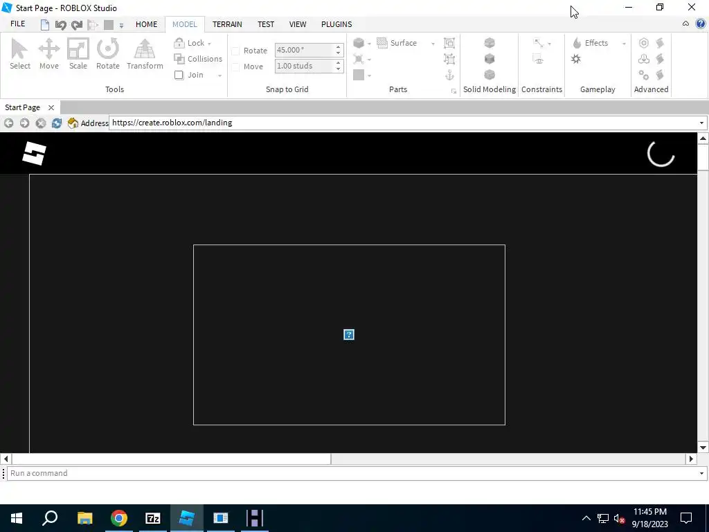Go back in Start Page browser

click(8, 123)
